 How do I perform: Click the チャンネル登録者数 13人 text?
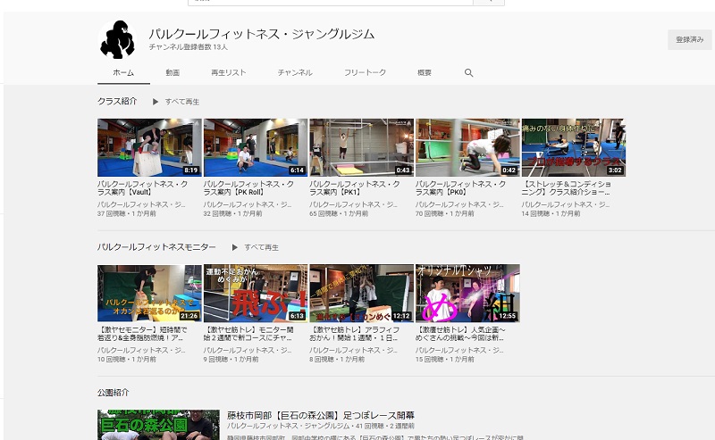coord(189,47)
